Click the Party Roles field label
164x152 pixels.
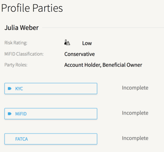[x=16, y=65]
